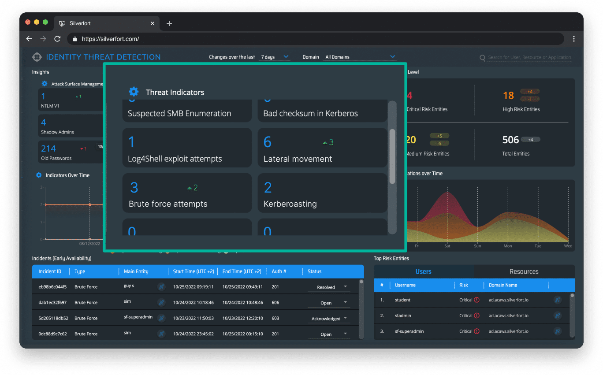Viewport: 603px width, 375px height.
Task: Open the Indicators Over Time settings gear
Action: [40, 175]
